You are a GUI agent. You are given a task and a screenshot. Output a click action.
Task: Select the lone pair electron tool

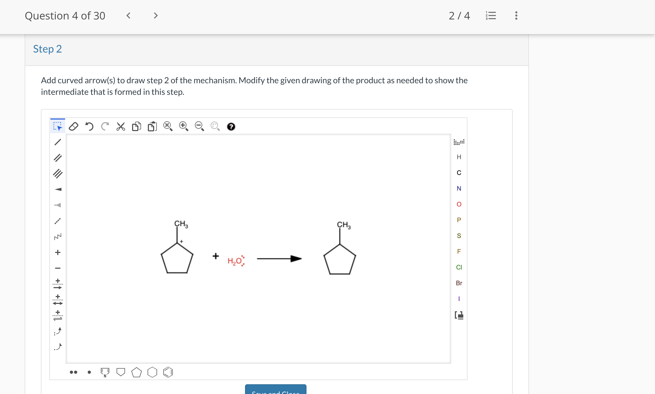pos(73,372)
